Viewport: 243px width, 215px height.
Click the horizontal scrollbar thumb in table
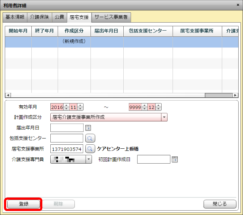pyautogui.click(x=218, y=95)
